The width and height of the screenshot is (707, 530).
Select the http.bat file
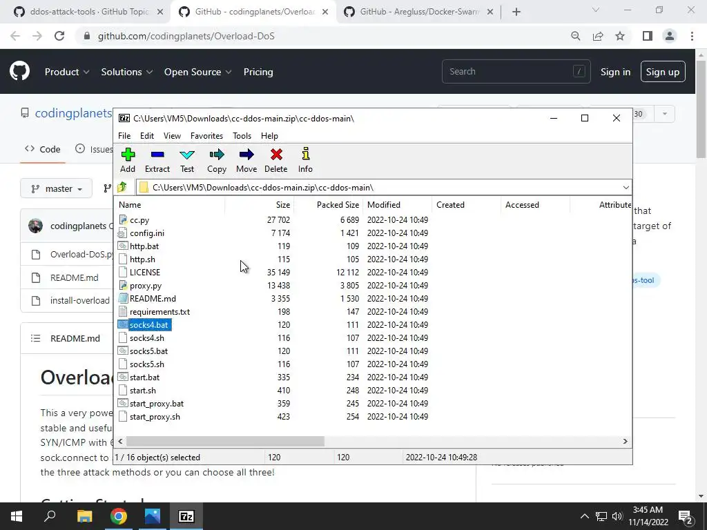click(x=144, y=246)
